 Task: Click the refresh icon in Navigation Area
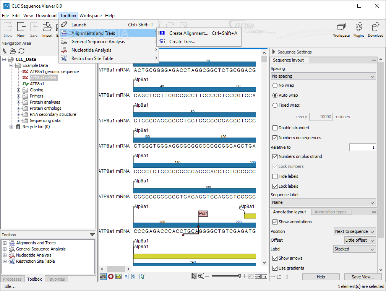(x=22, y=51)
